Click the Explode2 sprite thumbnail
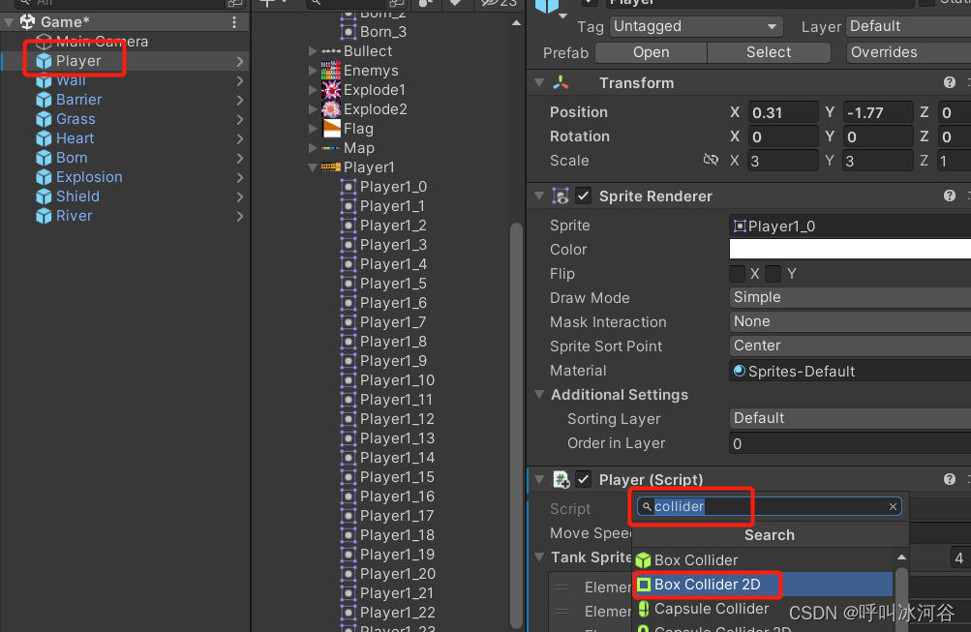The height and width of the screenshot is (632, 971). (x=331, y=109)
